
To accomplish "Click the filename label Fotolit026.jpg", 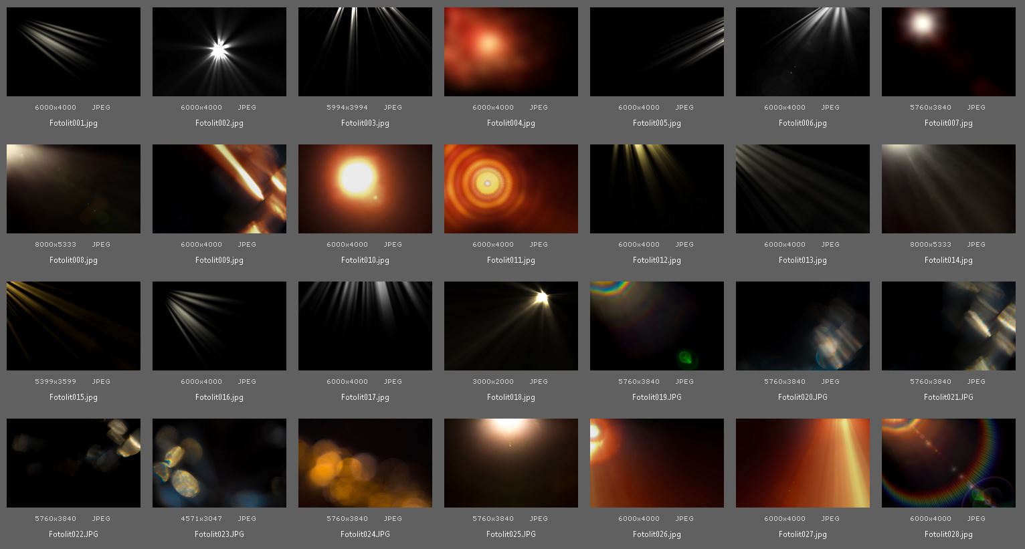I will [656, 534].
